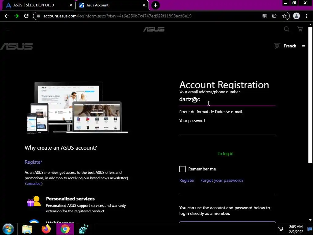
Task: Click the share page icon
Action: 274,16
